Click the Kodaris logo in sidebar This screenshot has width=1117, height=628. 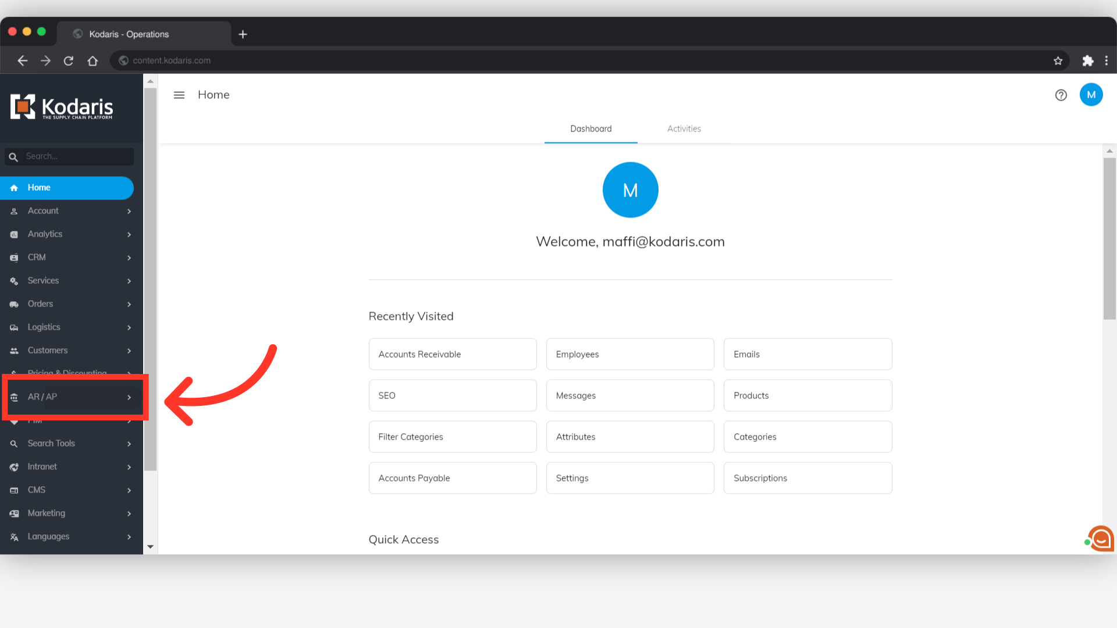(x=62, y=107)
